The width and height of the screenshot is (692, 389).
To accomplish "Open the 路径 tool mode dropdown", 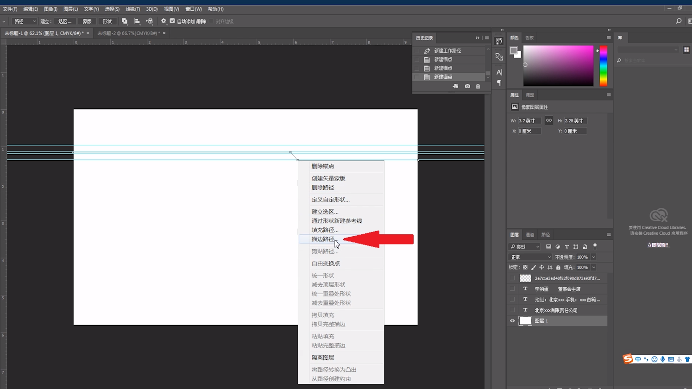I will 24,21.
